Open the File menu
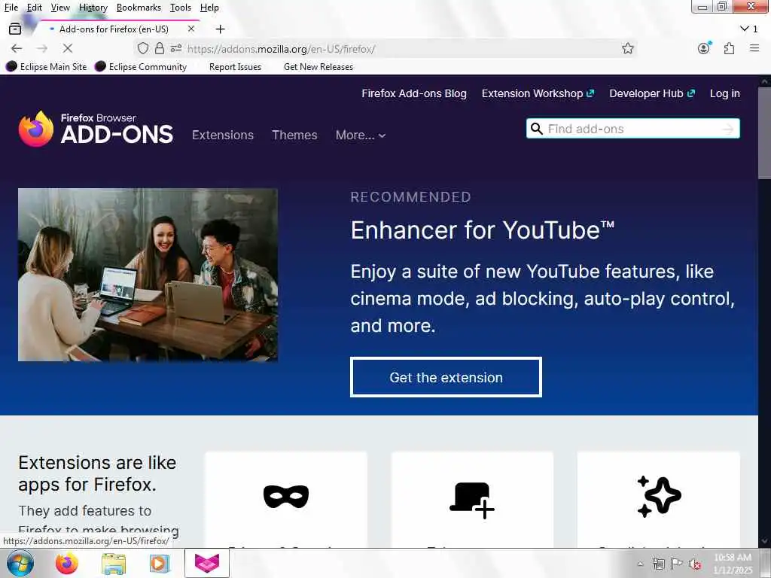This screenshot has width=771, height=578. [11, 8]
